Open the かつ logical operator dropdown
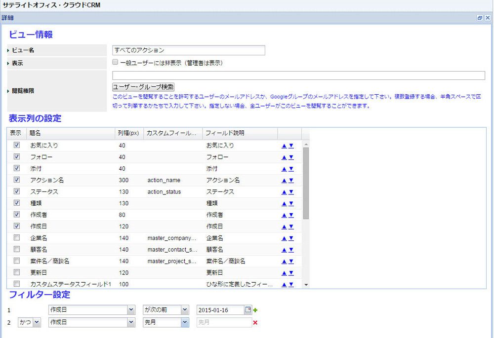 pos(36,322)
